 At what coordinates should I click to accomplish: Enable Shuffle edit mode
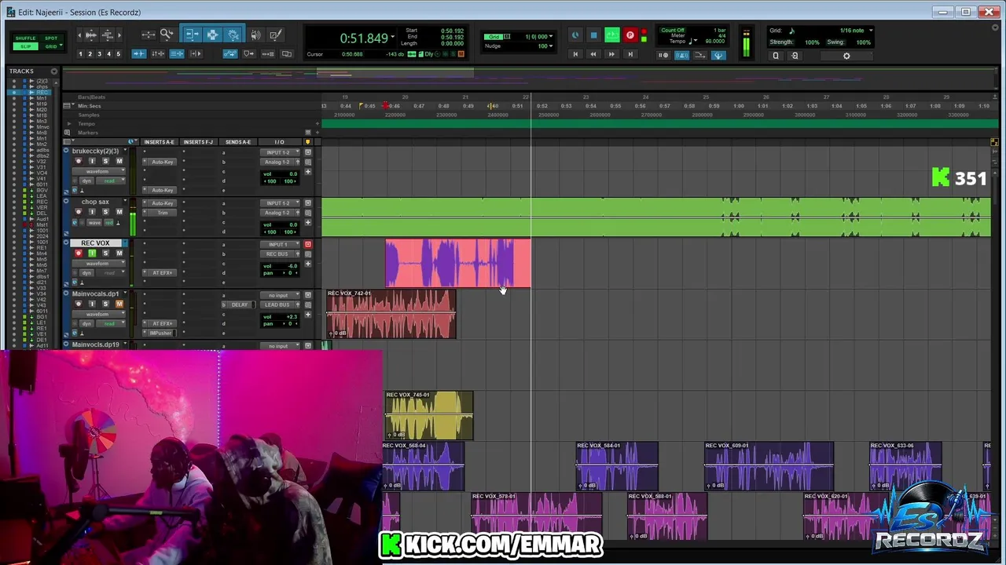tap(26, 38)
